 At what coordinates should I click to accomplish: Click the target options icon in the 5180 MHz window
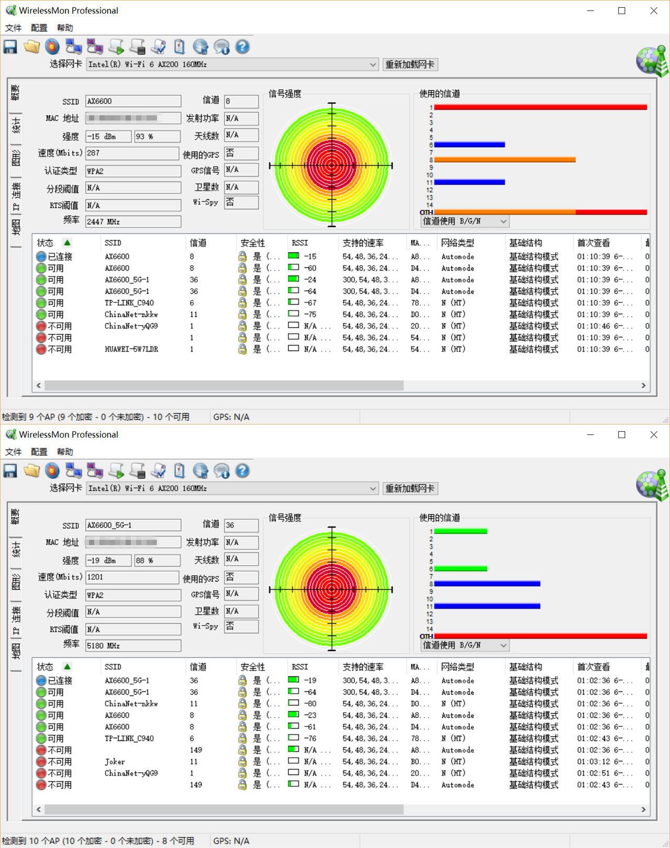(x=52, y=471)
